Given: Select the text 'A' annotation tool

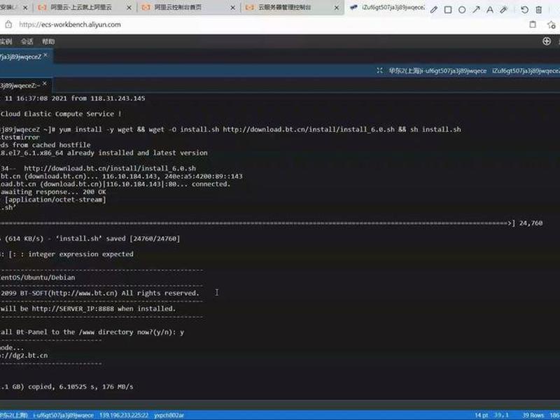Looking at the screenshot, I should pos(490,10).
